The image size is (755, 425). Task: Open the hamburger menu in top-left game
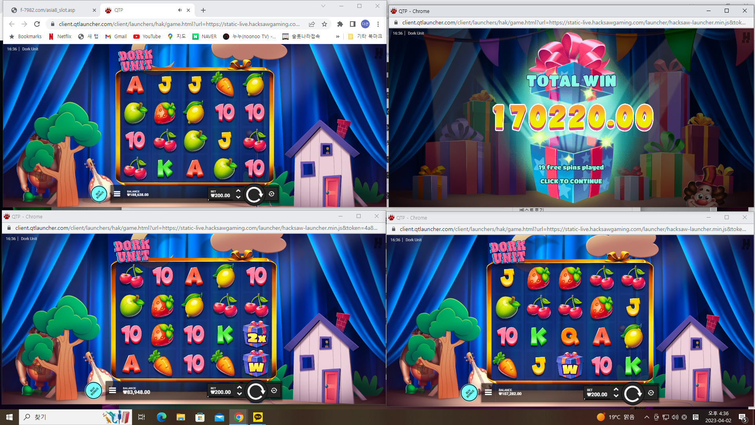(117, 194)
